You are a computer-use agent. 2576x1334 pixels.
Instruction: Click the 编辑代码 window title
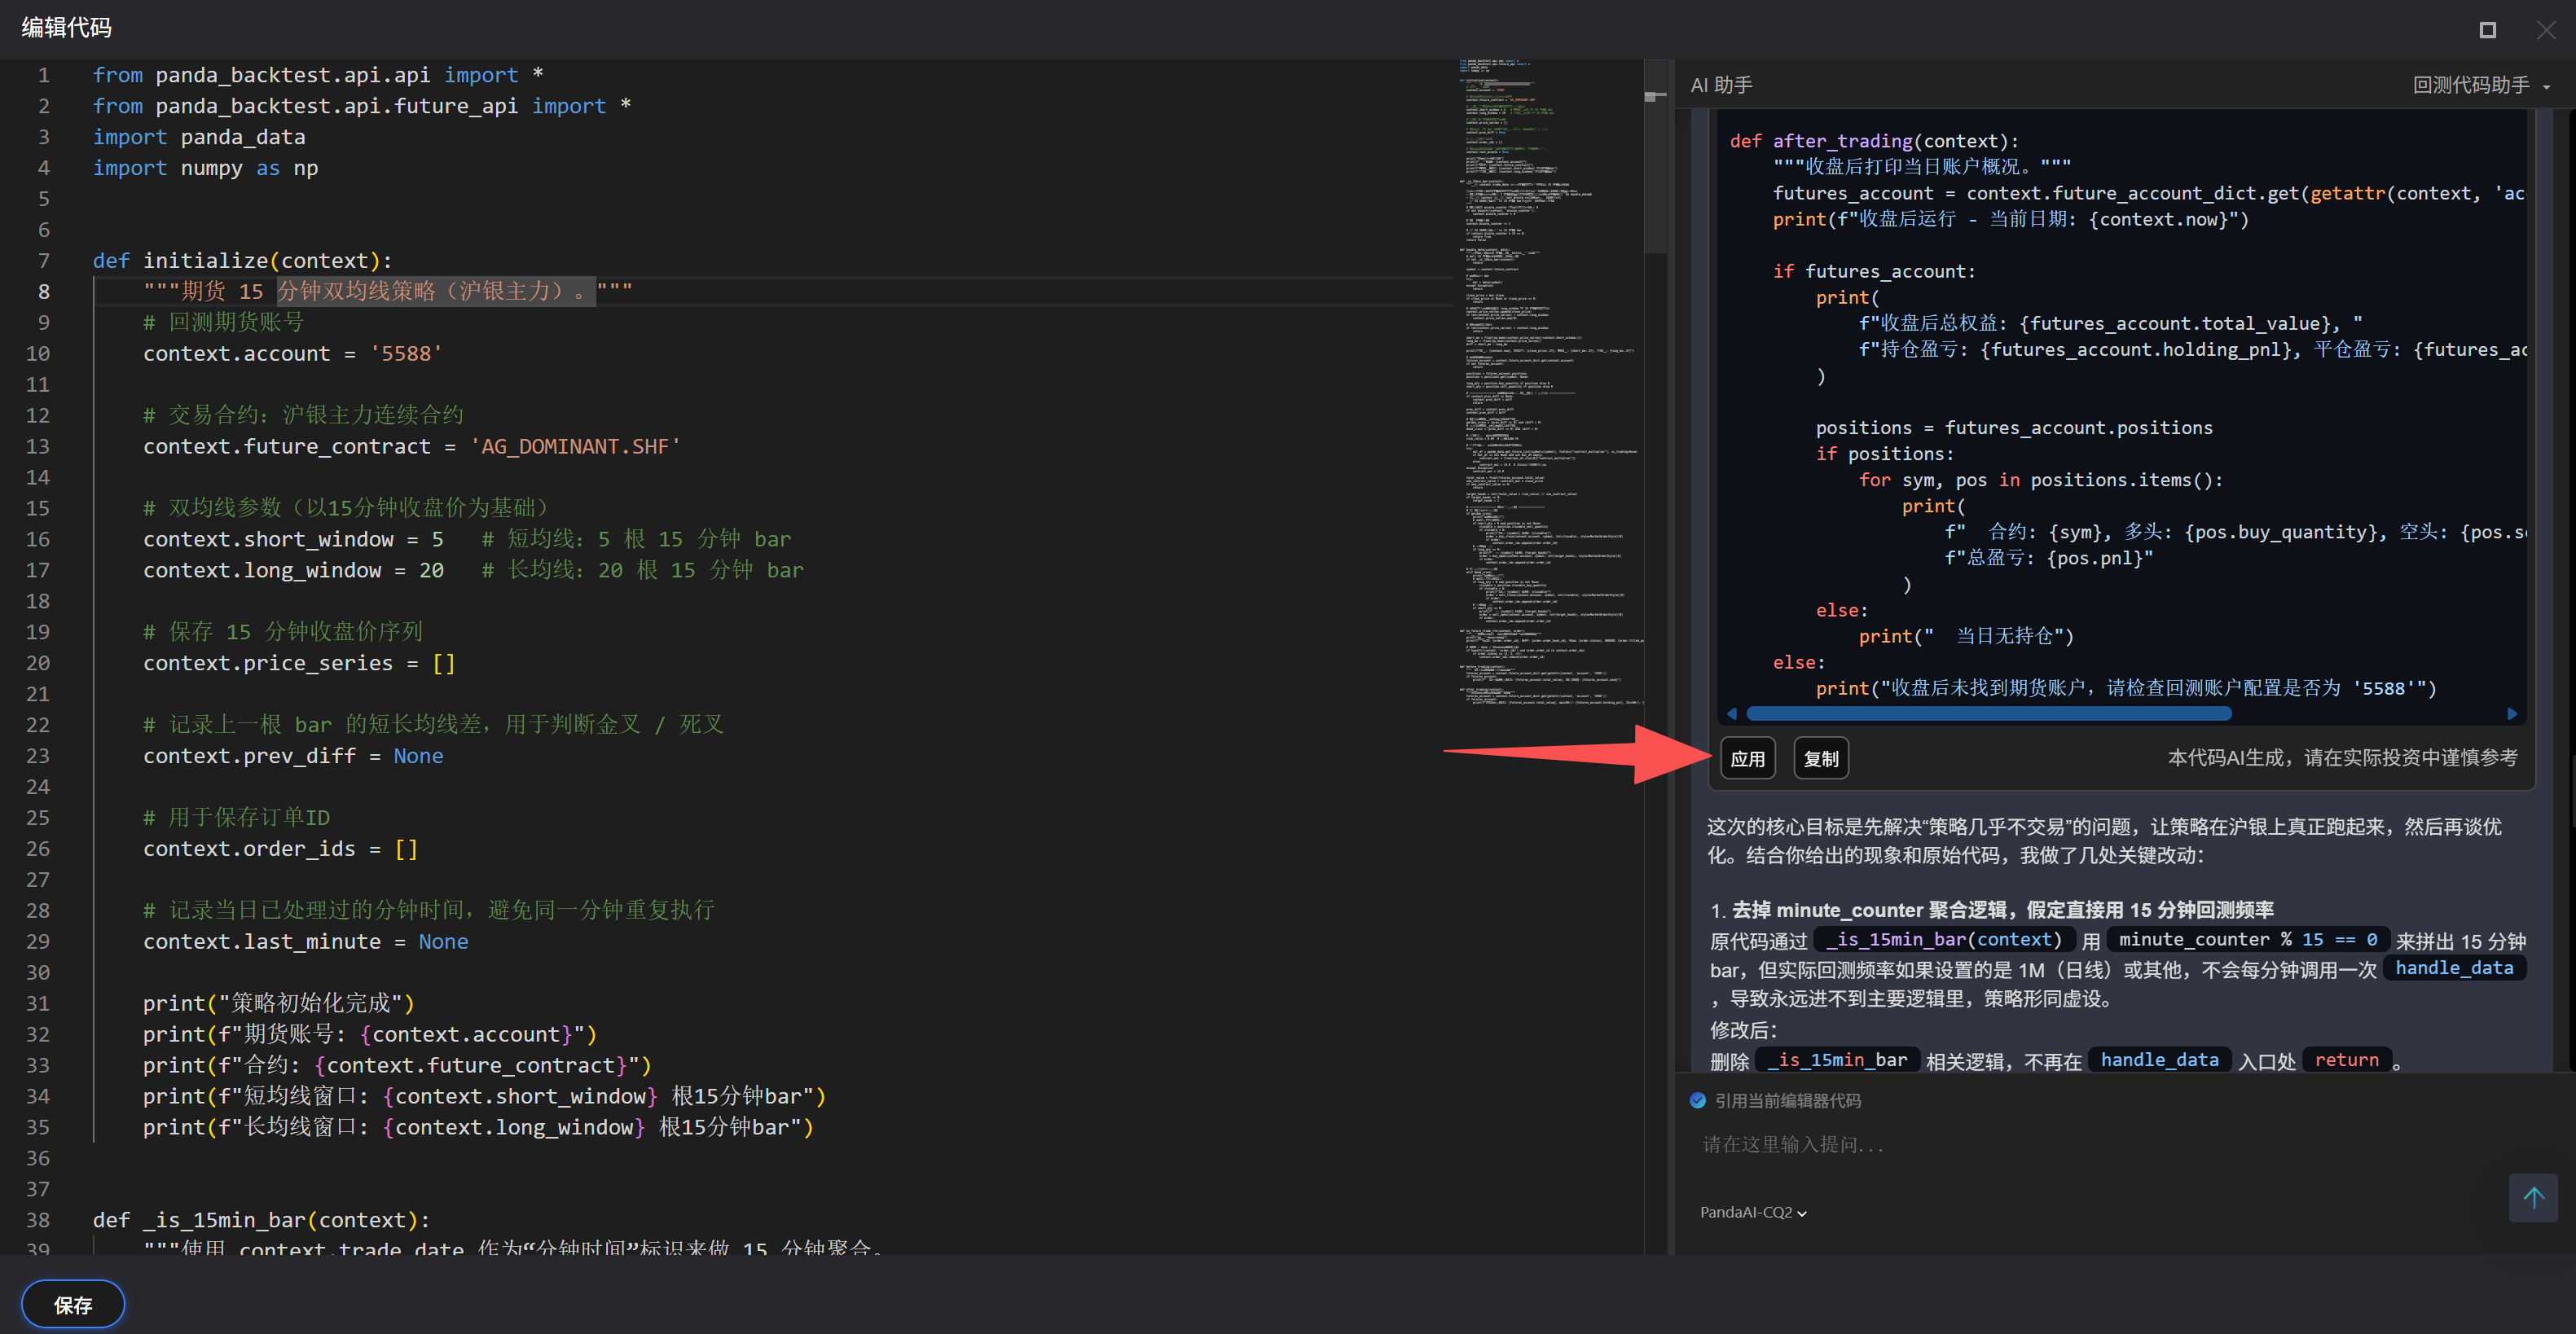pyautogui.click(x=66, y=27)
